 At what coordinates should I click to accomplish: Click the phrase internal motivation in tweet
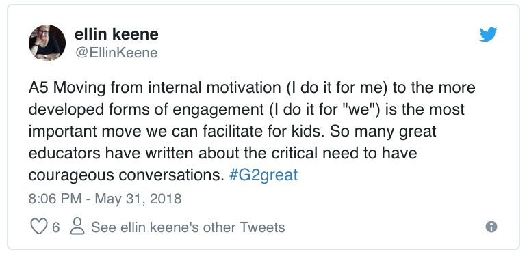coord(214,87)
